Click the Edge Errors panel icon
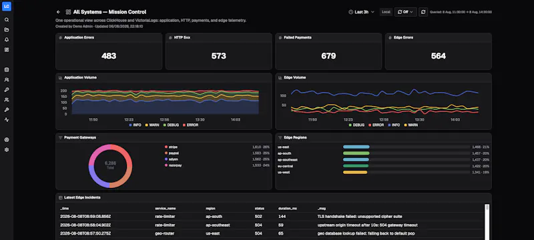 click(390, 38)
